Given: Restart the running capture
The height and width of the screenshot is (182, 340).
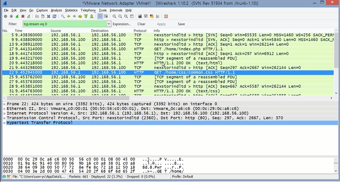Looking at the screenshot, I should (29, 16).
